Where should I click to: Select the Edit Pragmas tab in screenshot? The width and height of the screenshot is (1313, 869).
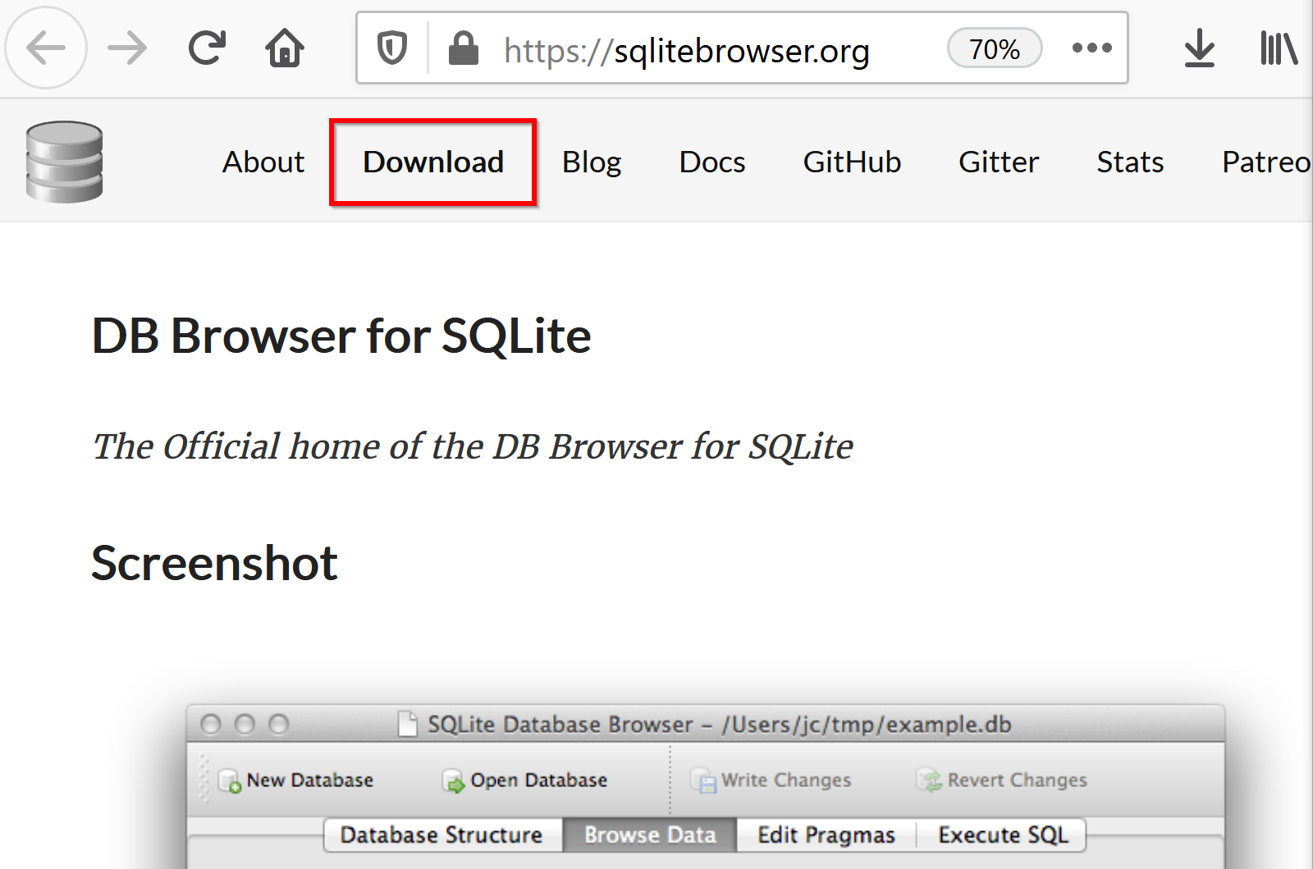(x=826, y=835)
